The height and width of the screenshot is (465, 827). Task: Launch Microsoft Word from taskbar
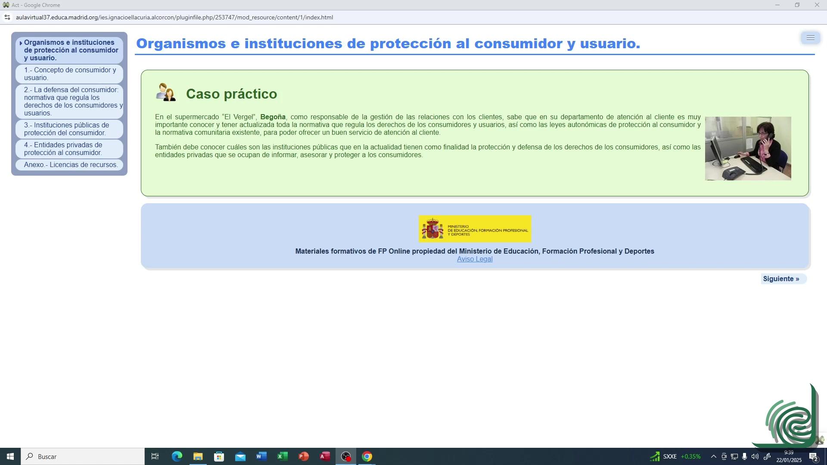261,456
